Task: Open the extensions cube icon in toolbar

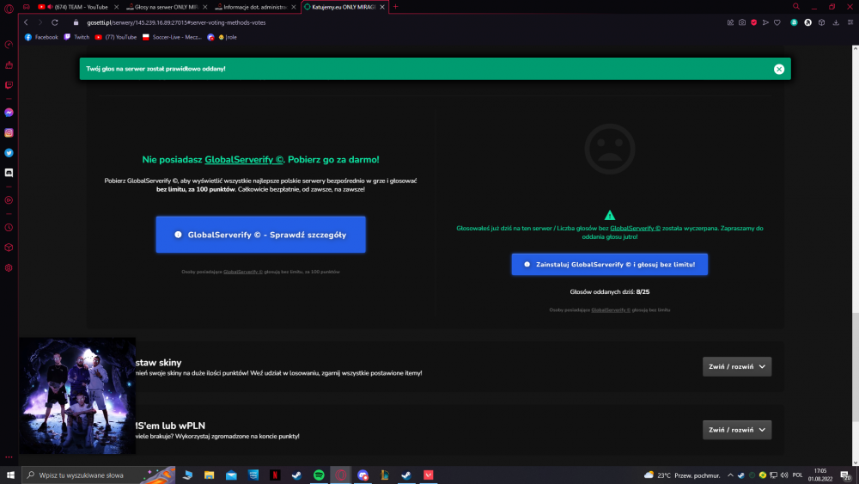Action: point(821,22)
